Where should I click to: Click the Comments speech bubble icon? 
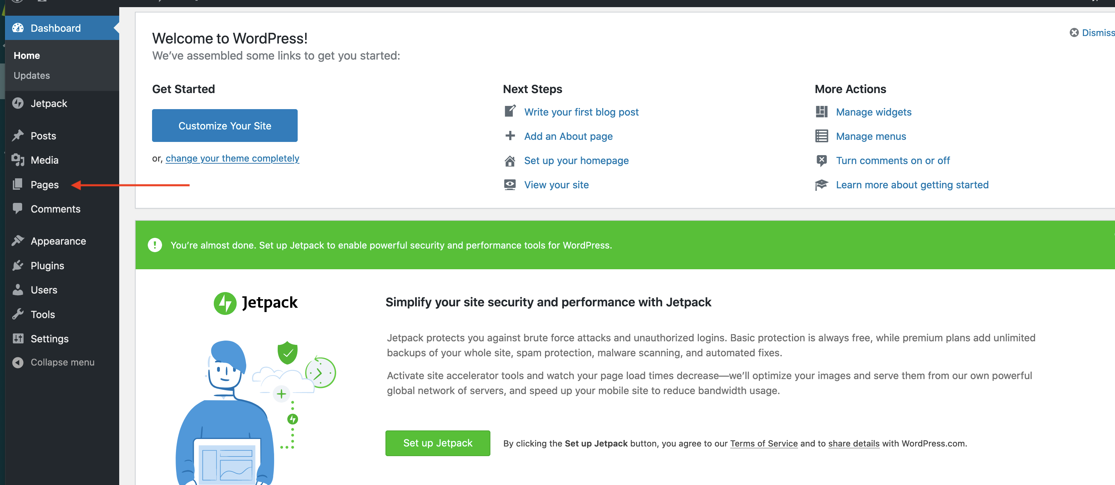pos(18,209)
